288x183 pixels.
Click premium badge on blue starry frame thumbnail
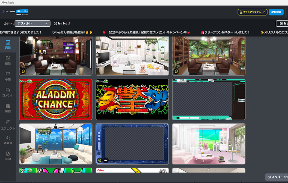[100, 160]
